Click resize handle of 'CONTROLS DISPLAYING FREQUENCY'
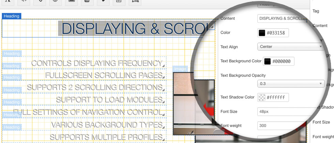This screenshot has width=334, height=143. [164, 66]
